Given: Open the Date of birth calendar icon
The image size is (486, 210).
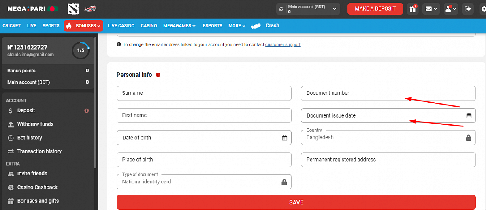Looking at the screenshot, I should pos(284,138).
